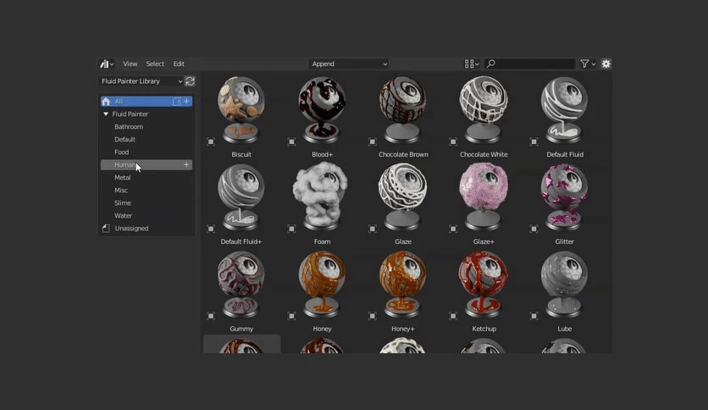Click the copy bundle icon in All row
The image size is (708, 410).
tap(177, 102)
